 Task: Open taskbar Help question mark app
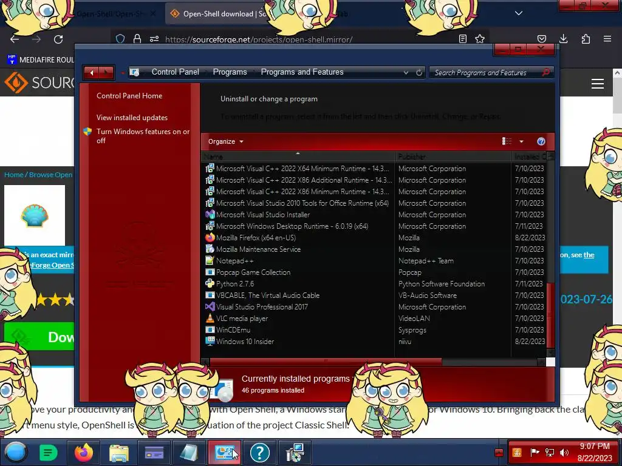260,452
